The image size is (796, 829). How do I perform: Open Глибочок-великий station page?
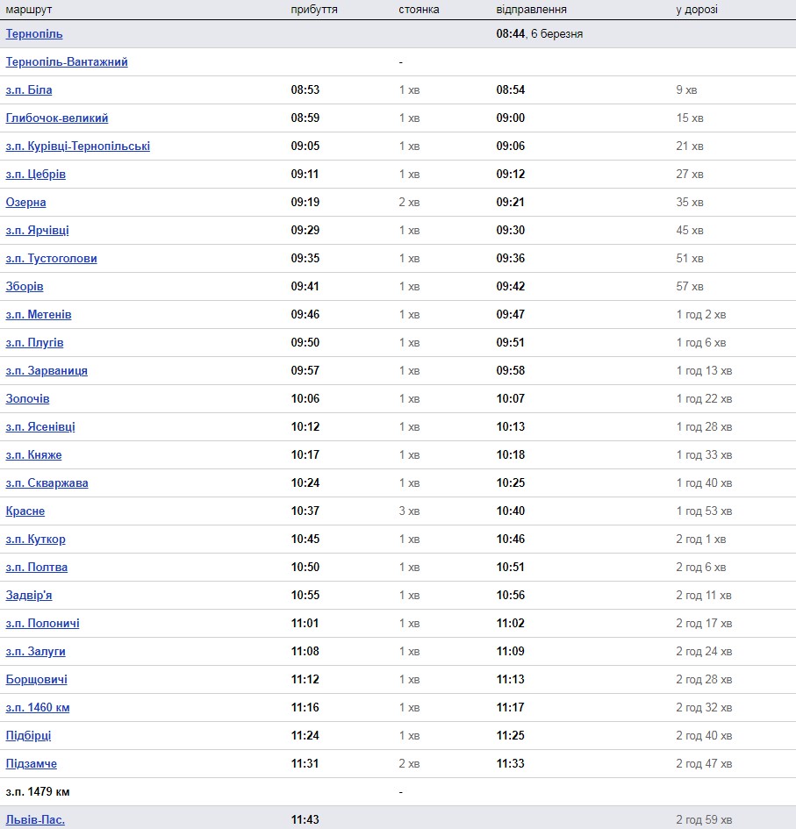56,118
